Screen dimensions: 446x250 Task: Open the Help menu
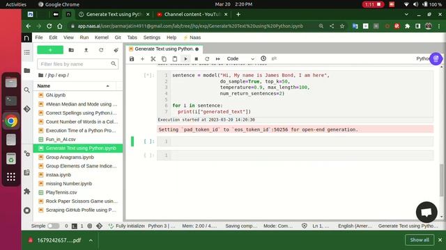click(x=171, y=37)
